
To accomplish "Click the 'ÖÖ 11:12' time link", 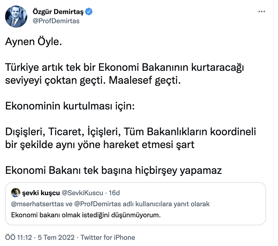I will pos(19,237).
